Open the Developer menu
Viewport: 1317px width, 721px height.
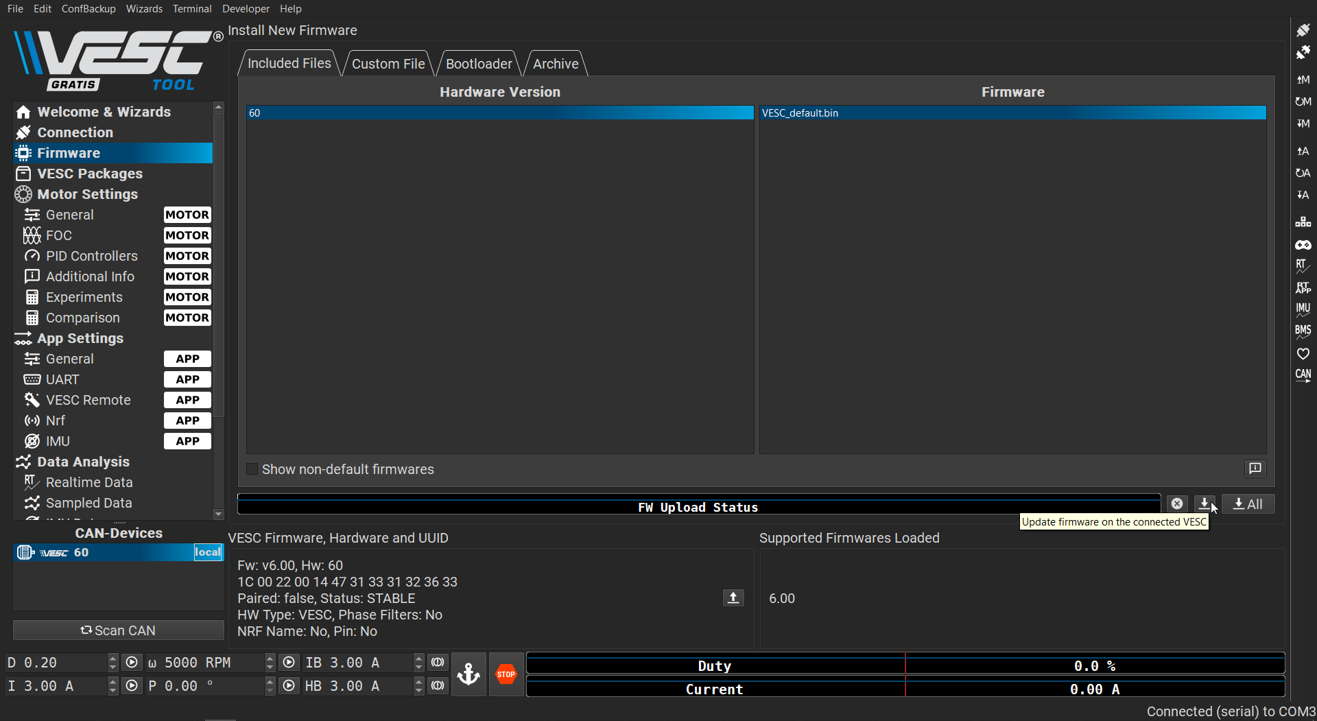pyautogui.click(x=246, y=9)
